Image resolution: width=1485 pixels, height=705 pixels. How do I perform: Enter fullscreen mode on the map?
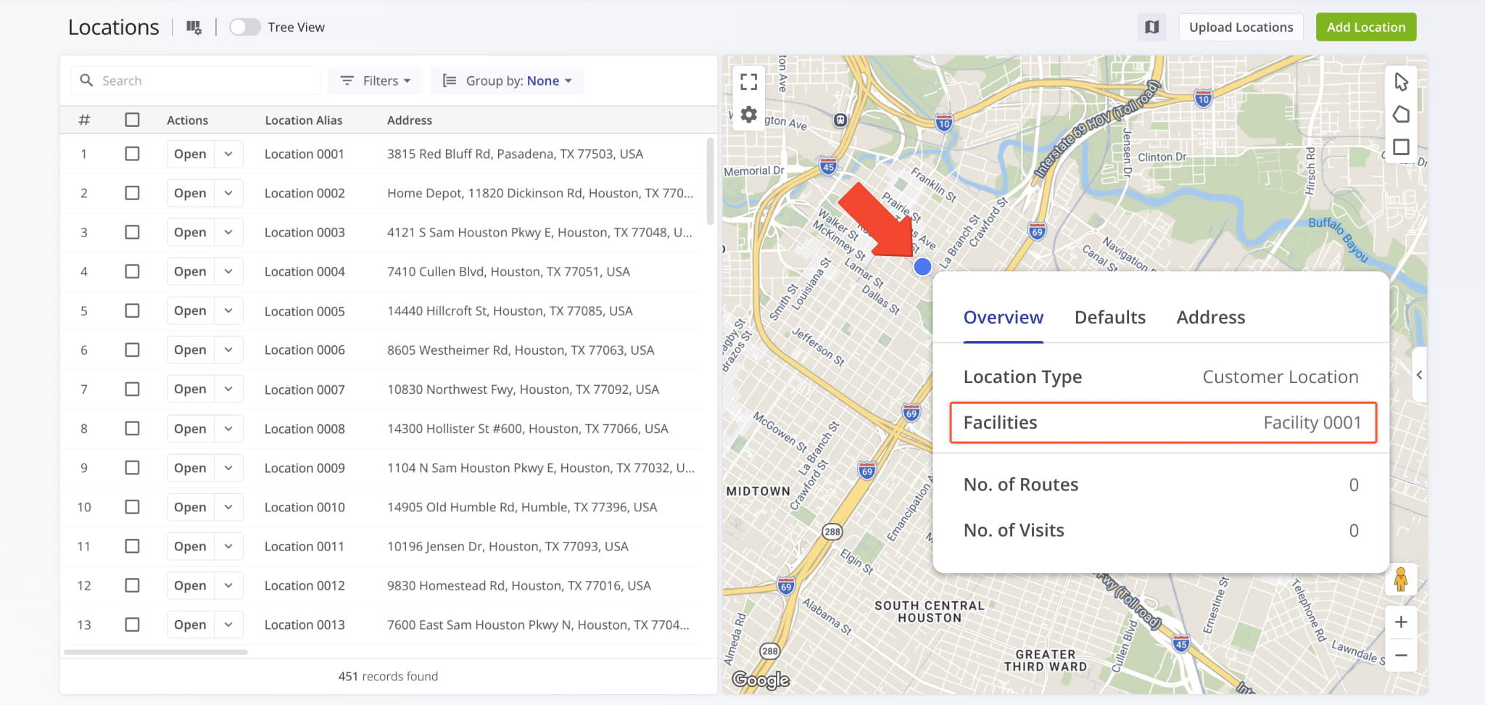click(x=748, y=82)
